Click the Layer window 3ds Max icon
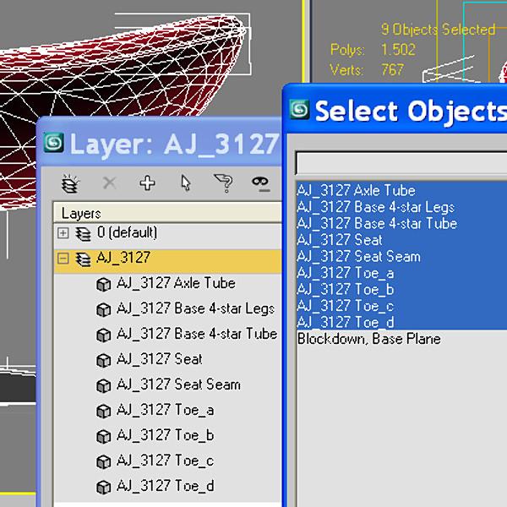 click(54, 142)
